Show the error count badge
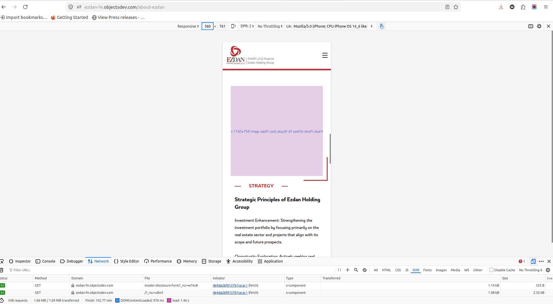This screenshot has width=553, height=304. 522,261
